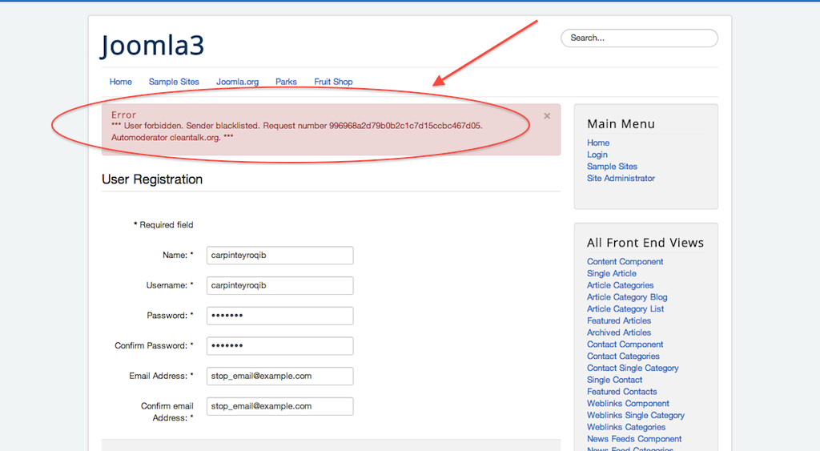Dismiss the error alert with the X
Screen dimensions: 820x451
[547, 116]
